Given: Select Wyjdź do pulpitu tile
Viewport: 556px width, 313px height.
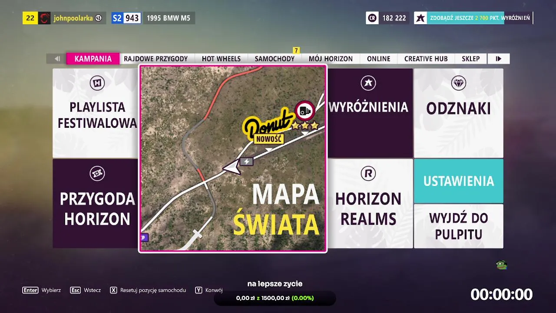Looking at the screenshot, I should pyautogui.click(x=458, y=226).
